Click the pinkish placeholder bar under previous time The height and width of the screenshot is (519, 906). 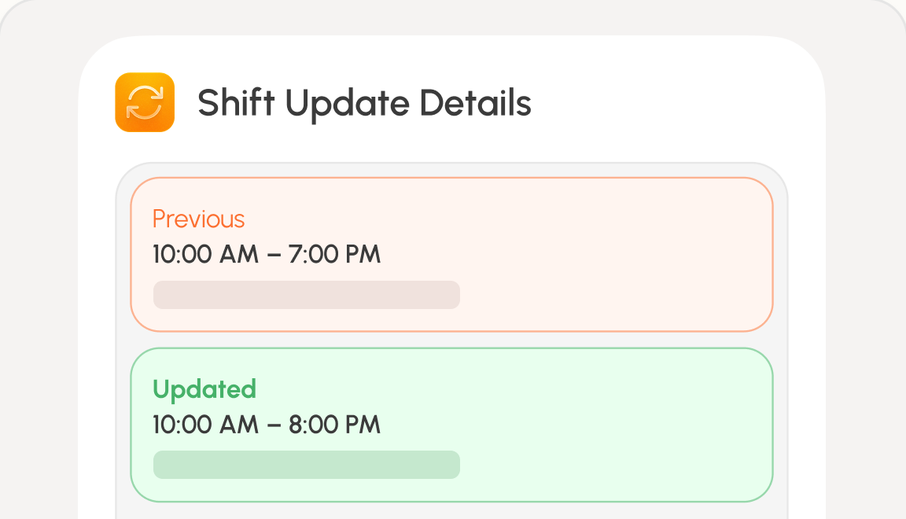(306, 295)
